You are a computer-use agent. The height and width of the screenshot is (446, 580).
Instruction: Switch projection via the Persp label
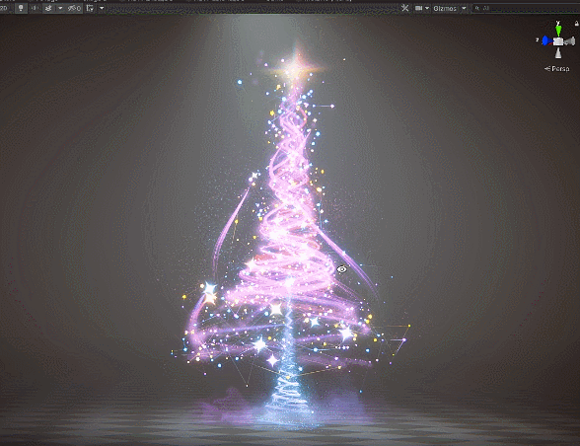coord(557,68)
